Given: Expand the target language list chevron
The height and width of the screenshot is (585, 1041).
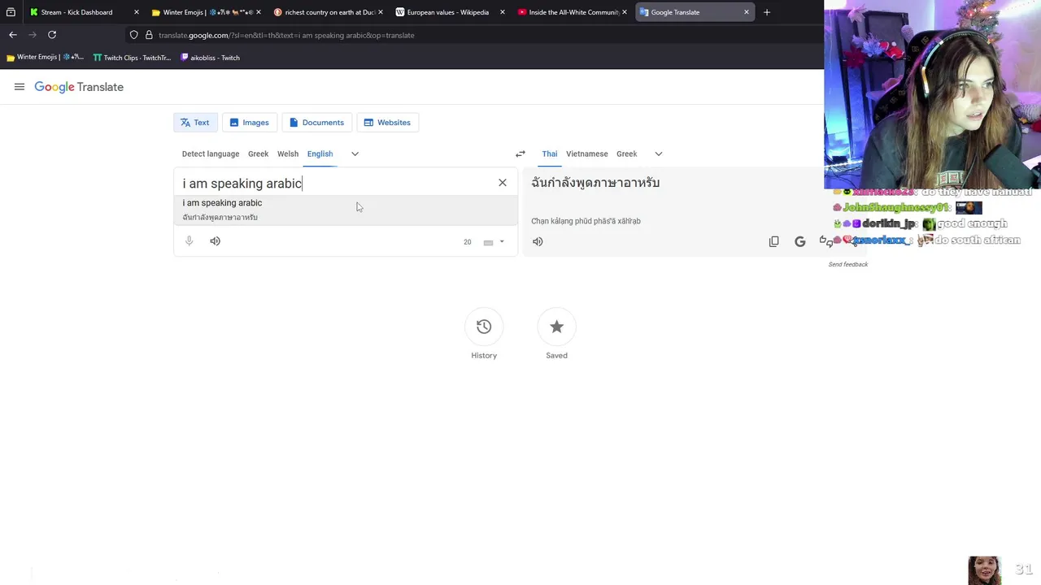Looking at the screenshot, I should [659, 154].
